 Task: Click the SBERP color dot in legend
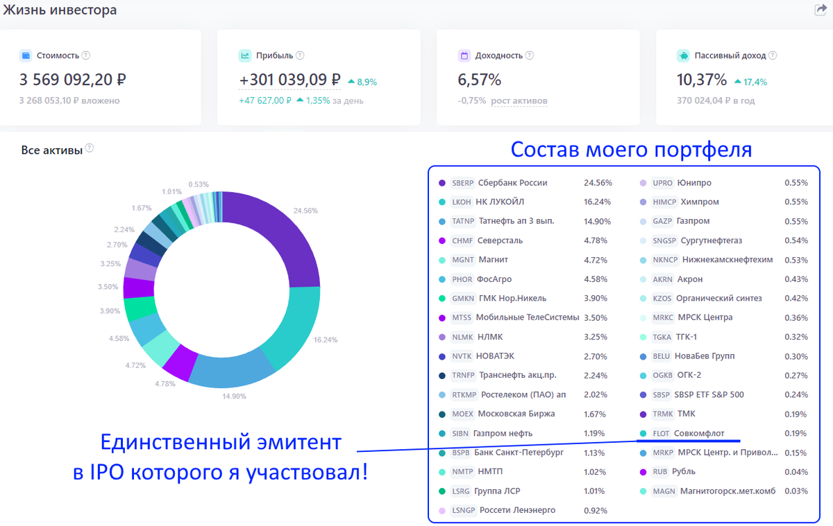coord(442,183)
